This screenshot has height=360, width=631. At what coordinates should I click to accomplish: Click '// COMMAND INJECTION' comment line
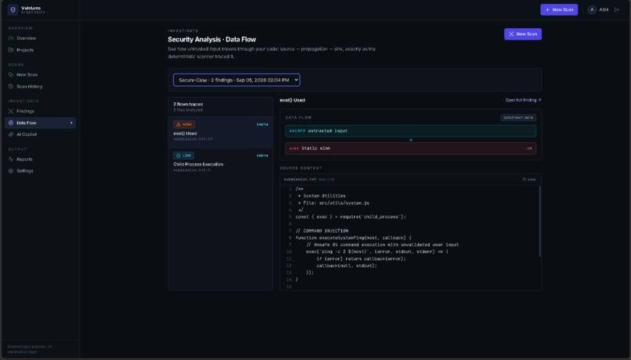(x=322, y=231)
